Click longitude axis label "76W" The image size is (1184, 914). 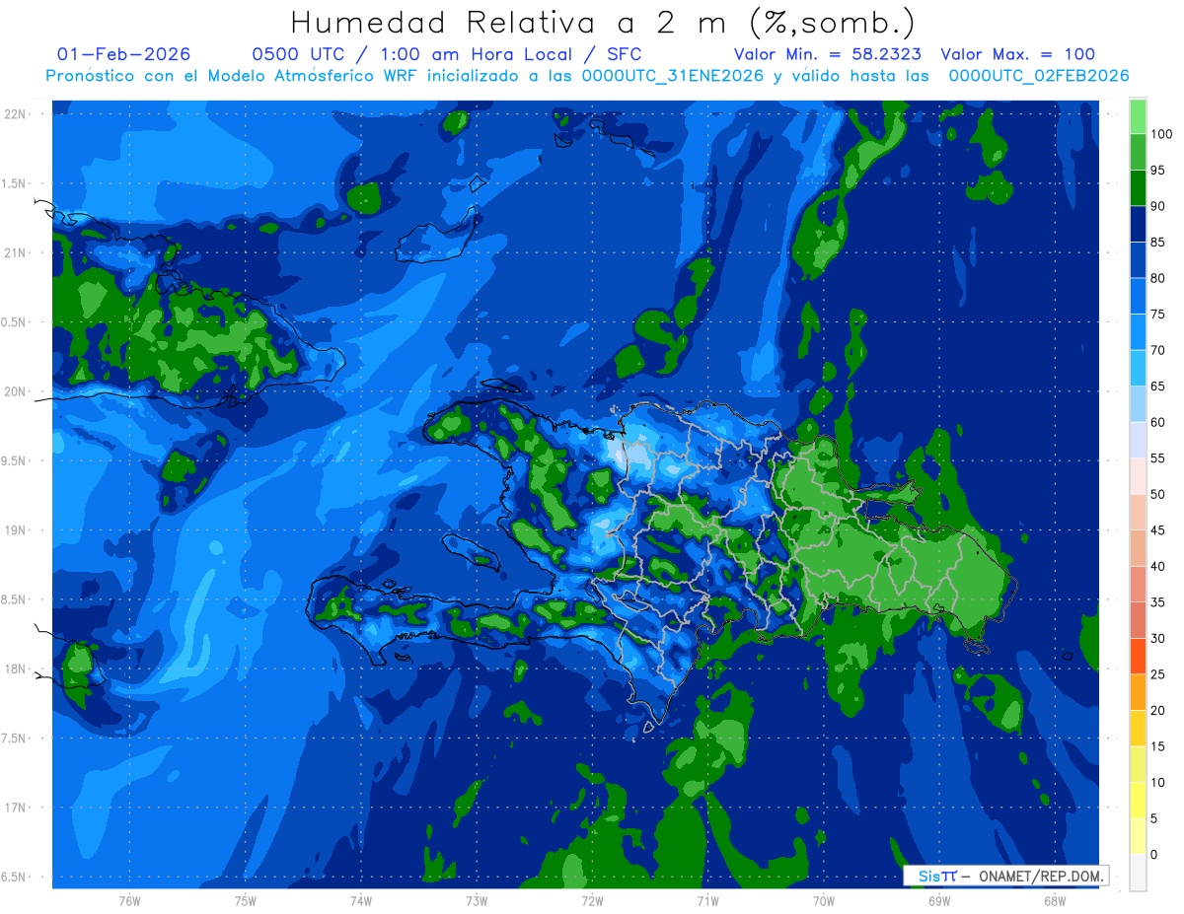(x=129, y=901)
